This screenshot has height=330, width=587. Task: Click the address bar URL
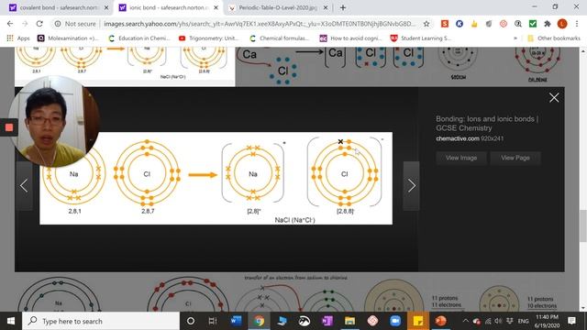[259, 24]
